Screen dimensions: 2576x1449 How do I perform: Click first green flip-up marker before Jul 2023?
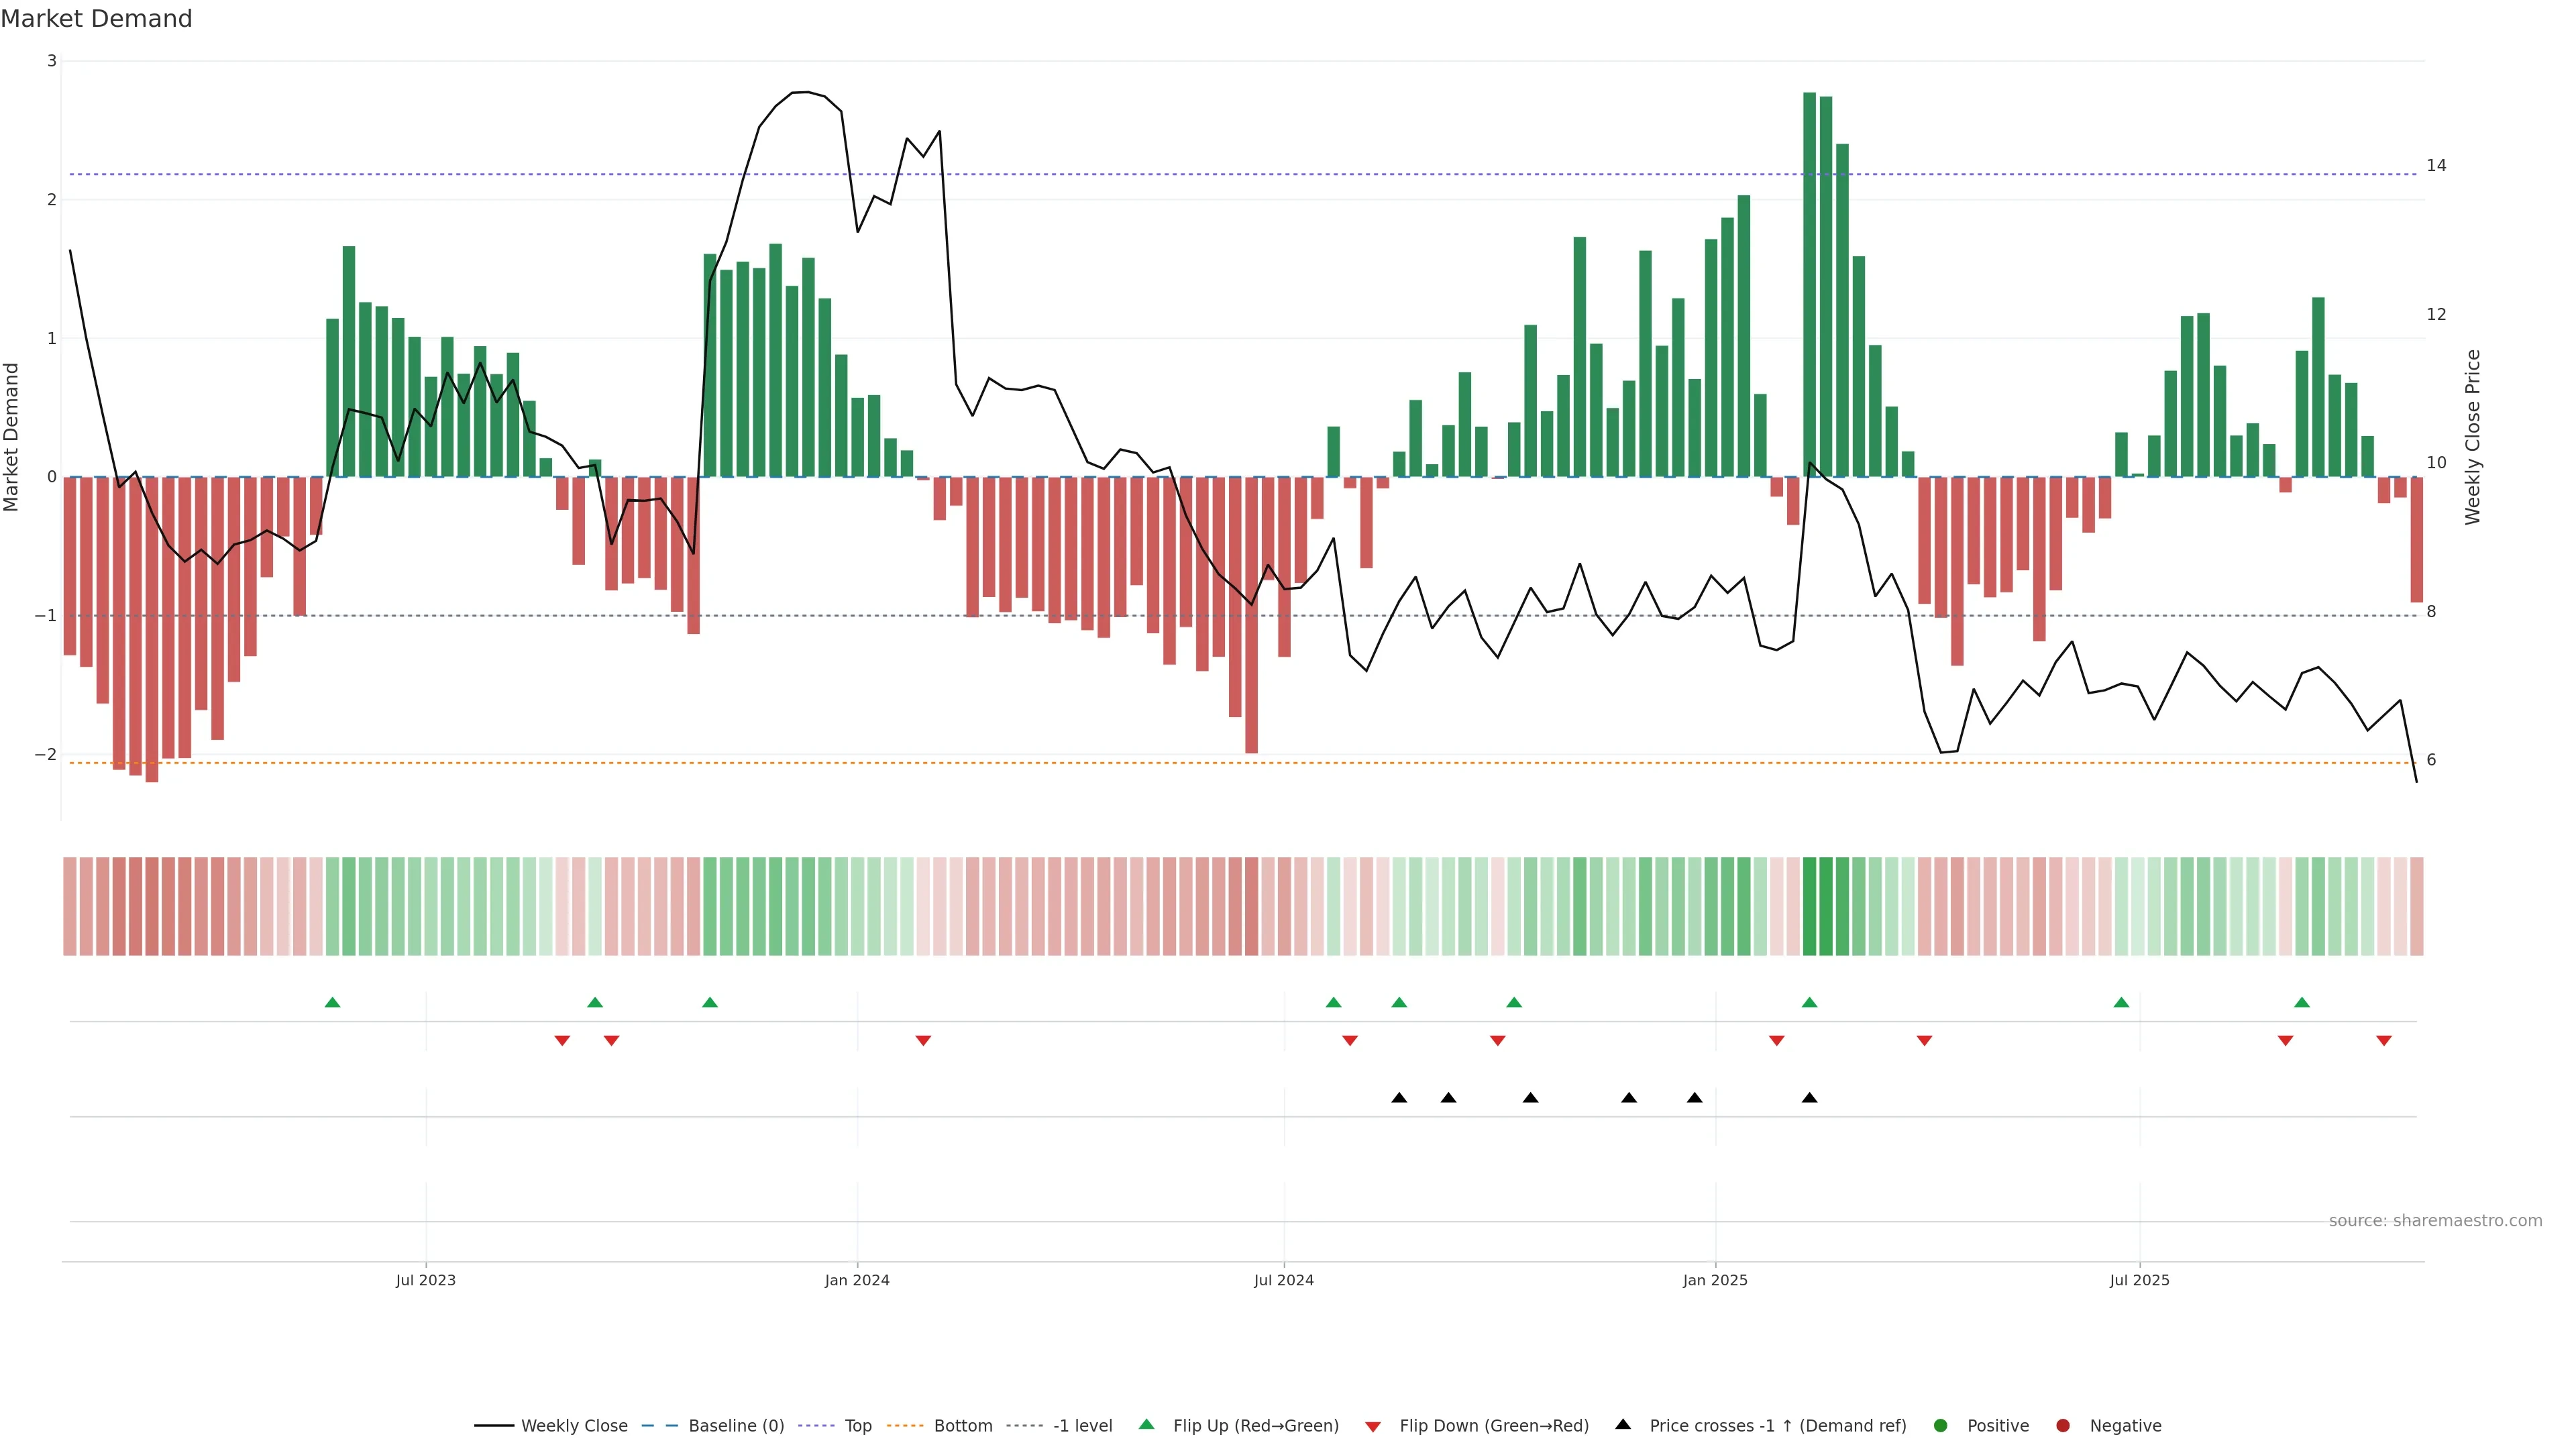click(x=333, y=1002)
